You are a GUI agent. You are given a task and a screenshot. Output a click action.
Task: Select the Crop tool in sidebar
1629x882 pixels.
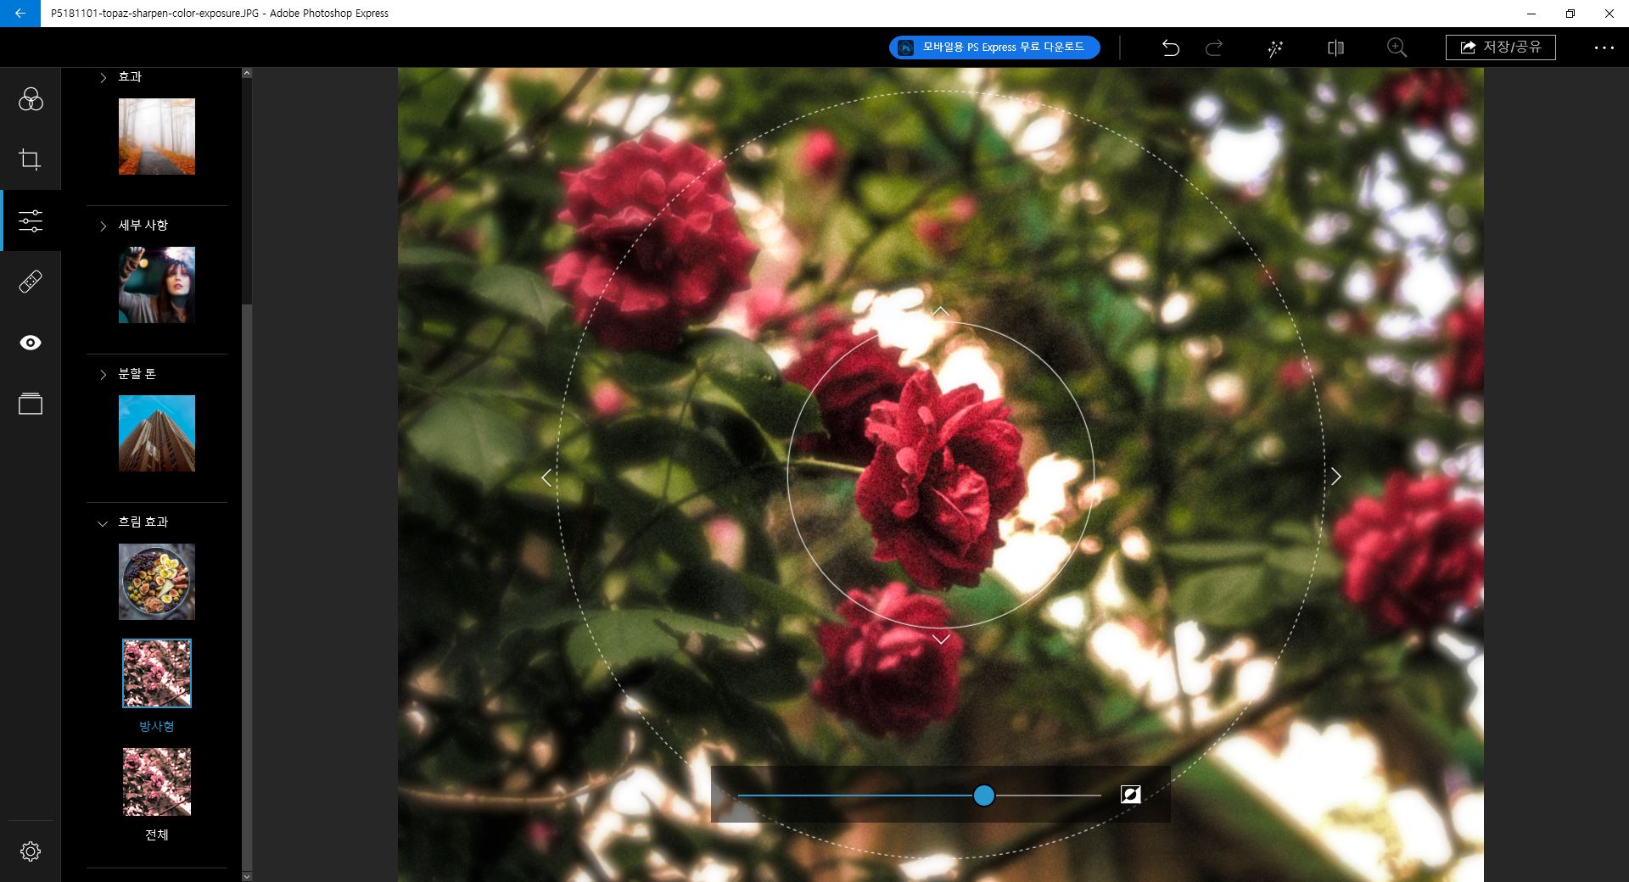pyautogui.click(x=31, y=159)
